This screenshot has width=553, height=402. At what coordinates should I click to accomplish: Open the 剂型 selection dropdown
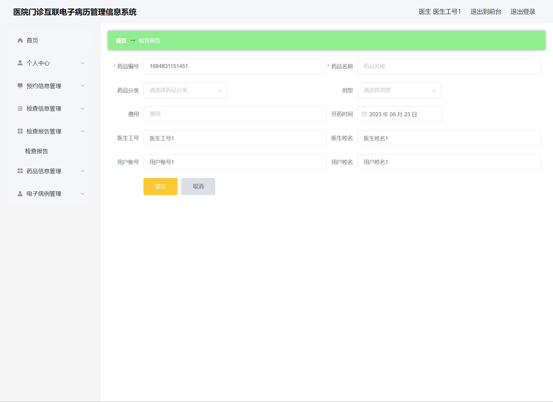(x=399, y=90)
